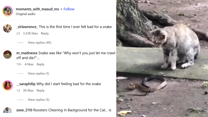Open __saraphilip commenter avatar
The image size is (208, 117).
[x=7, y=86]
